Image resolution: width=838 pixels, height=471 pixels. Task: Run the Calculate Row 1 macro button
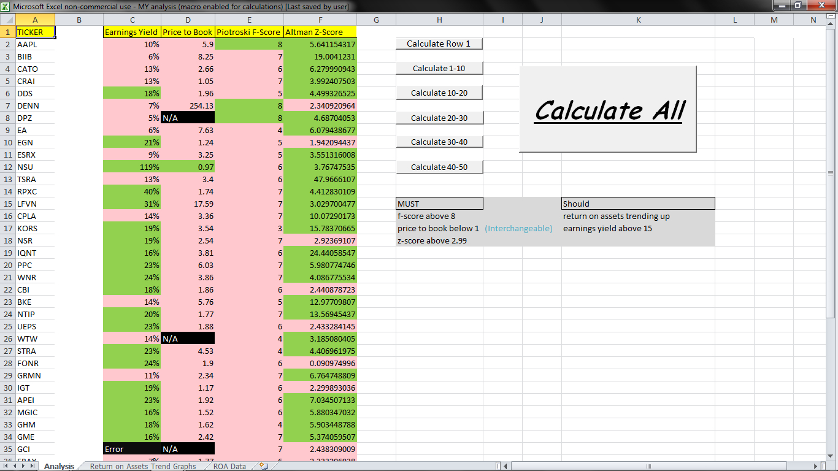click(439, 44)
